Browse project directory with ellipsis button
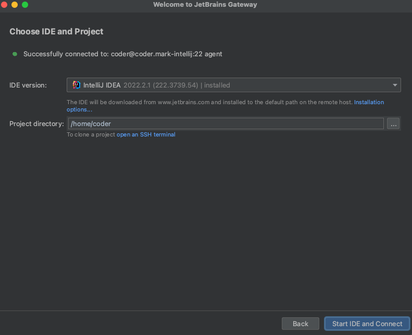412x335 pixels. click(393, 124)
